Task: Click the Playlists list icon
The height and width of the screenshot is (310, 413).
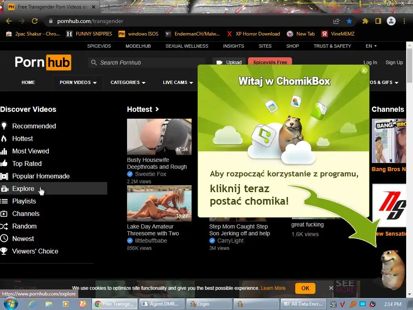Action: tap(4, 201)
